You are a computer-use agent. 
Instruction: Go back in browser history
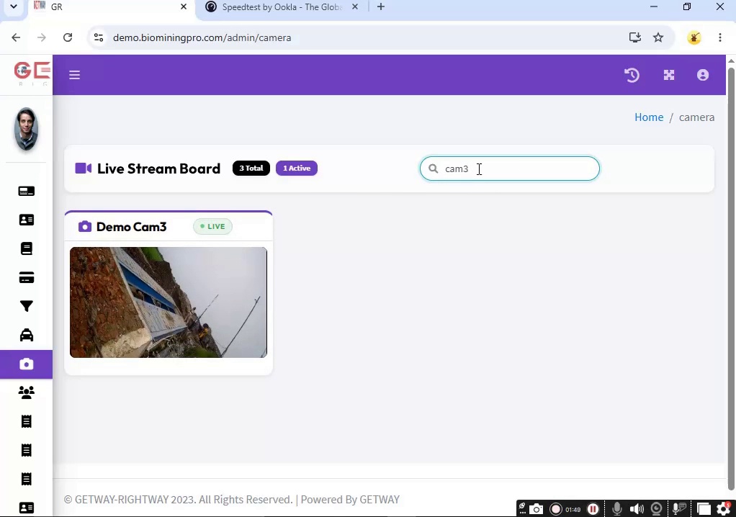[x=16, y=37]
